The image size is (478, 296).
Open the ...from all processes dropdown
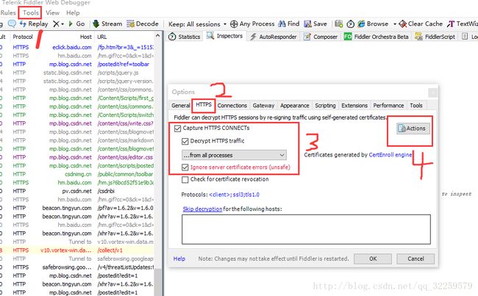pyautogui.click(x=234, y=155)
